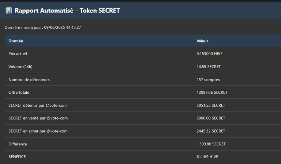Image resolution: width=281 pixels, height=164 pixels.
Task: Select the 'Dernière mise à jour' timestamp text
Action: pos(43,27)
